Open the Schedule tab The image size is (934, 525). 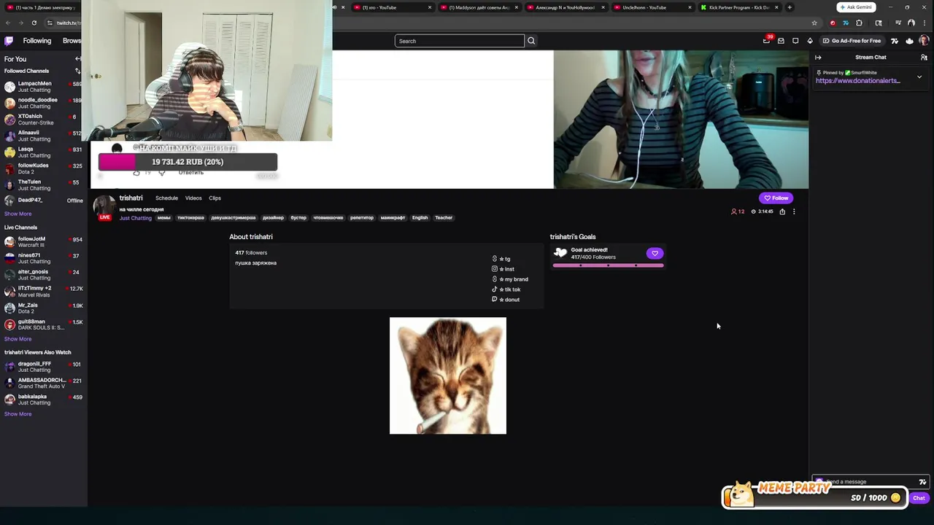point(166,198)
